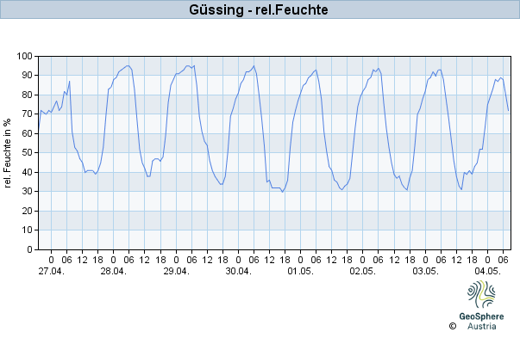Click the 30.04. date label
Viewport: 520px width, 344px height.
pos(239,271)
